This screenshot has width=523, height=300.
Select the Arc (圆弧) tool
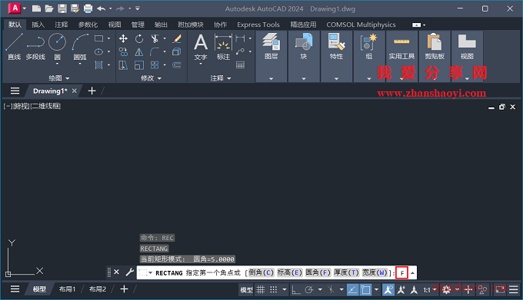coord(80,48)
